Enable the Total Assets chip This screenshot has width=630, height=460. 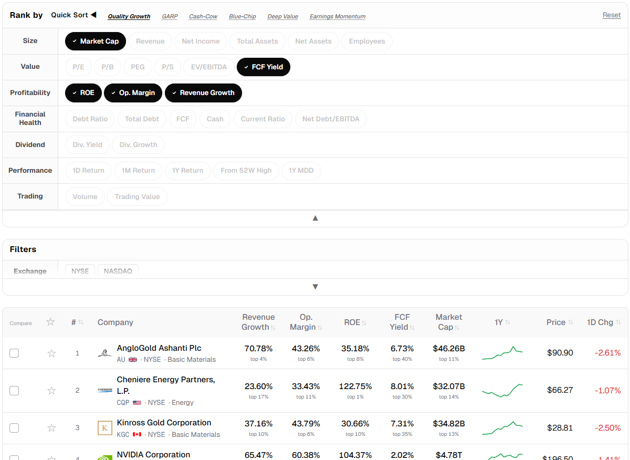point(258,41)
